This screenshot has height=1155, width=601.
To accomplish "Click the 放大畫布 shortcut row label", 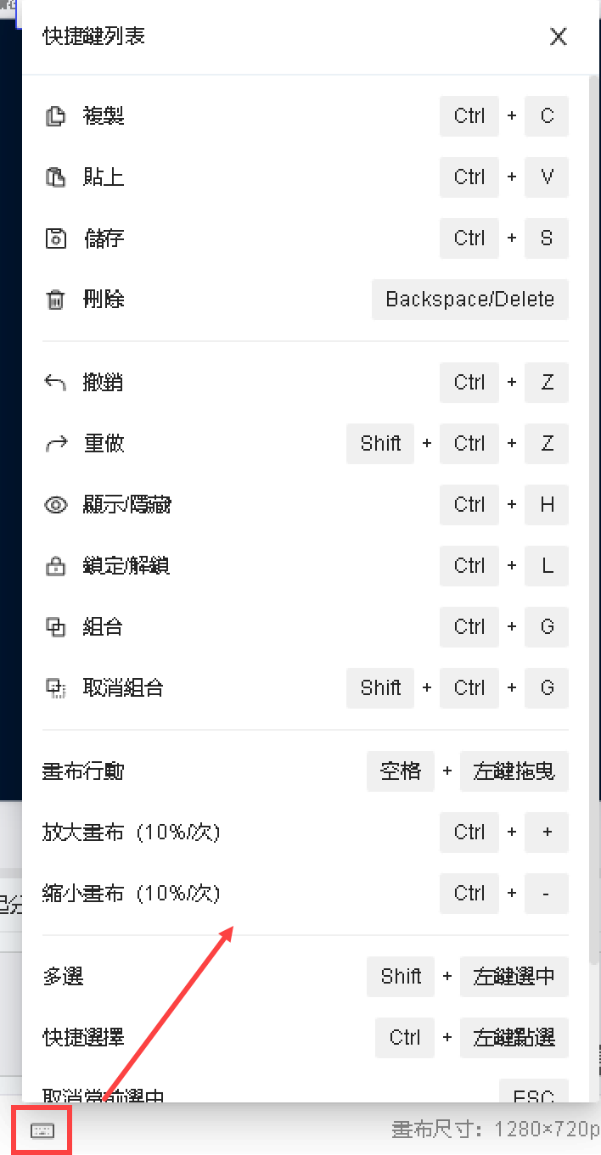I will pos(132,833).
